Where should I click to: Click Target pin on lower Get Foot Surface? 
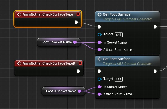(100, 79)
